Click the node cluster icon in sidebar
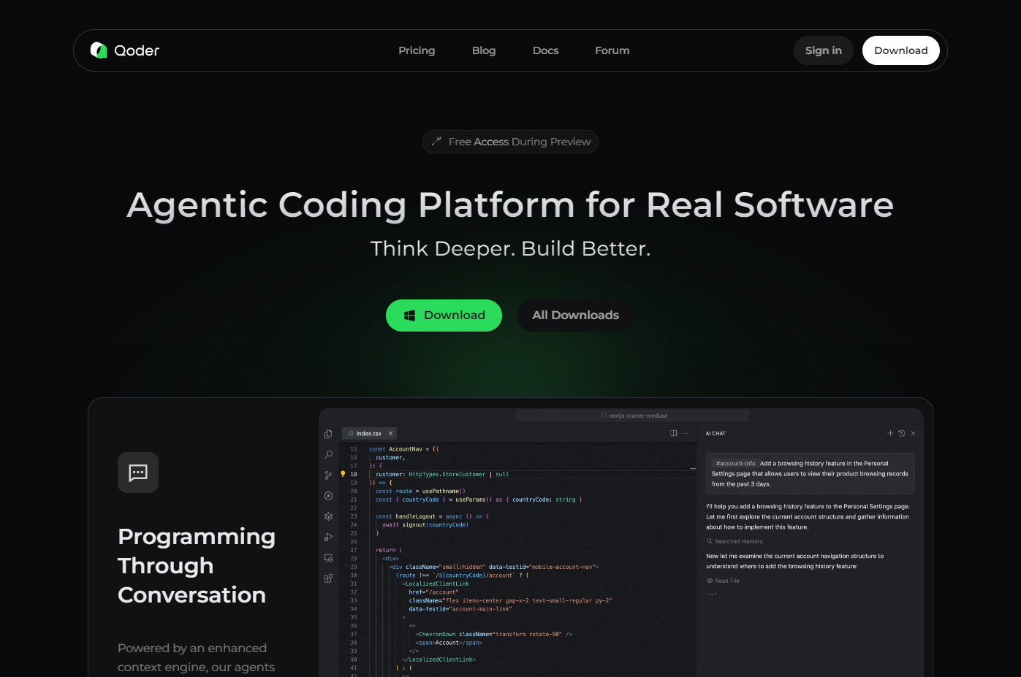Screen dimensions: 1021x677 328,516
